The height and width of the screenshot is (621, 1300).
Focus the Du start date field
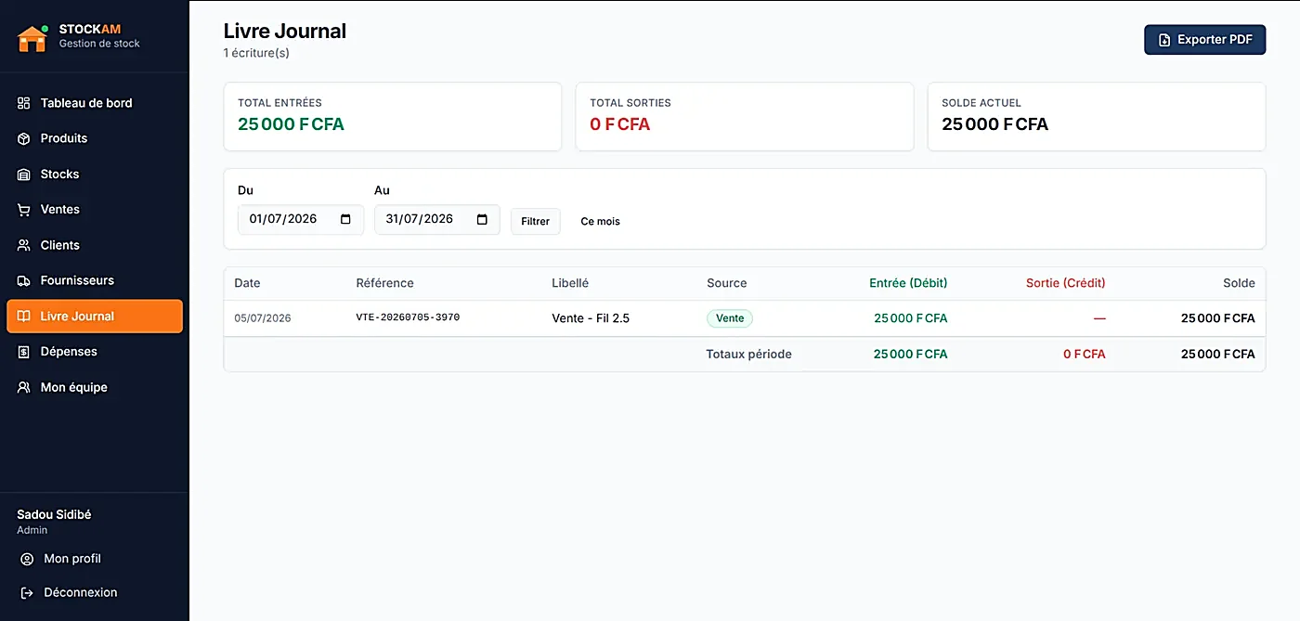tap(301, 219)
